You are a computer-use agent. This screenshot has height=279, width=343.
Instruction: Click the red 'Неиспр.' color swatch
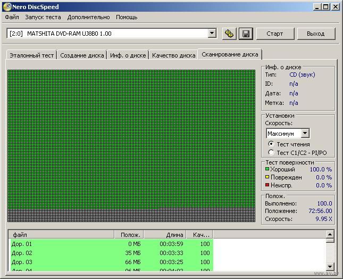267,185
